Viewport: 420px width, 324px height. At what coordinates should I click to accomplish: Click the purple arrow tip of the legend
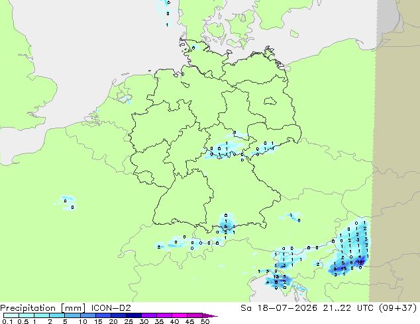pyautogui.click(x=210, y=315)
